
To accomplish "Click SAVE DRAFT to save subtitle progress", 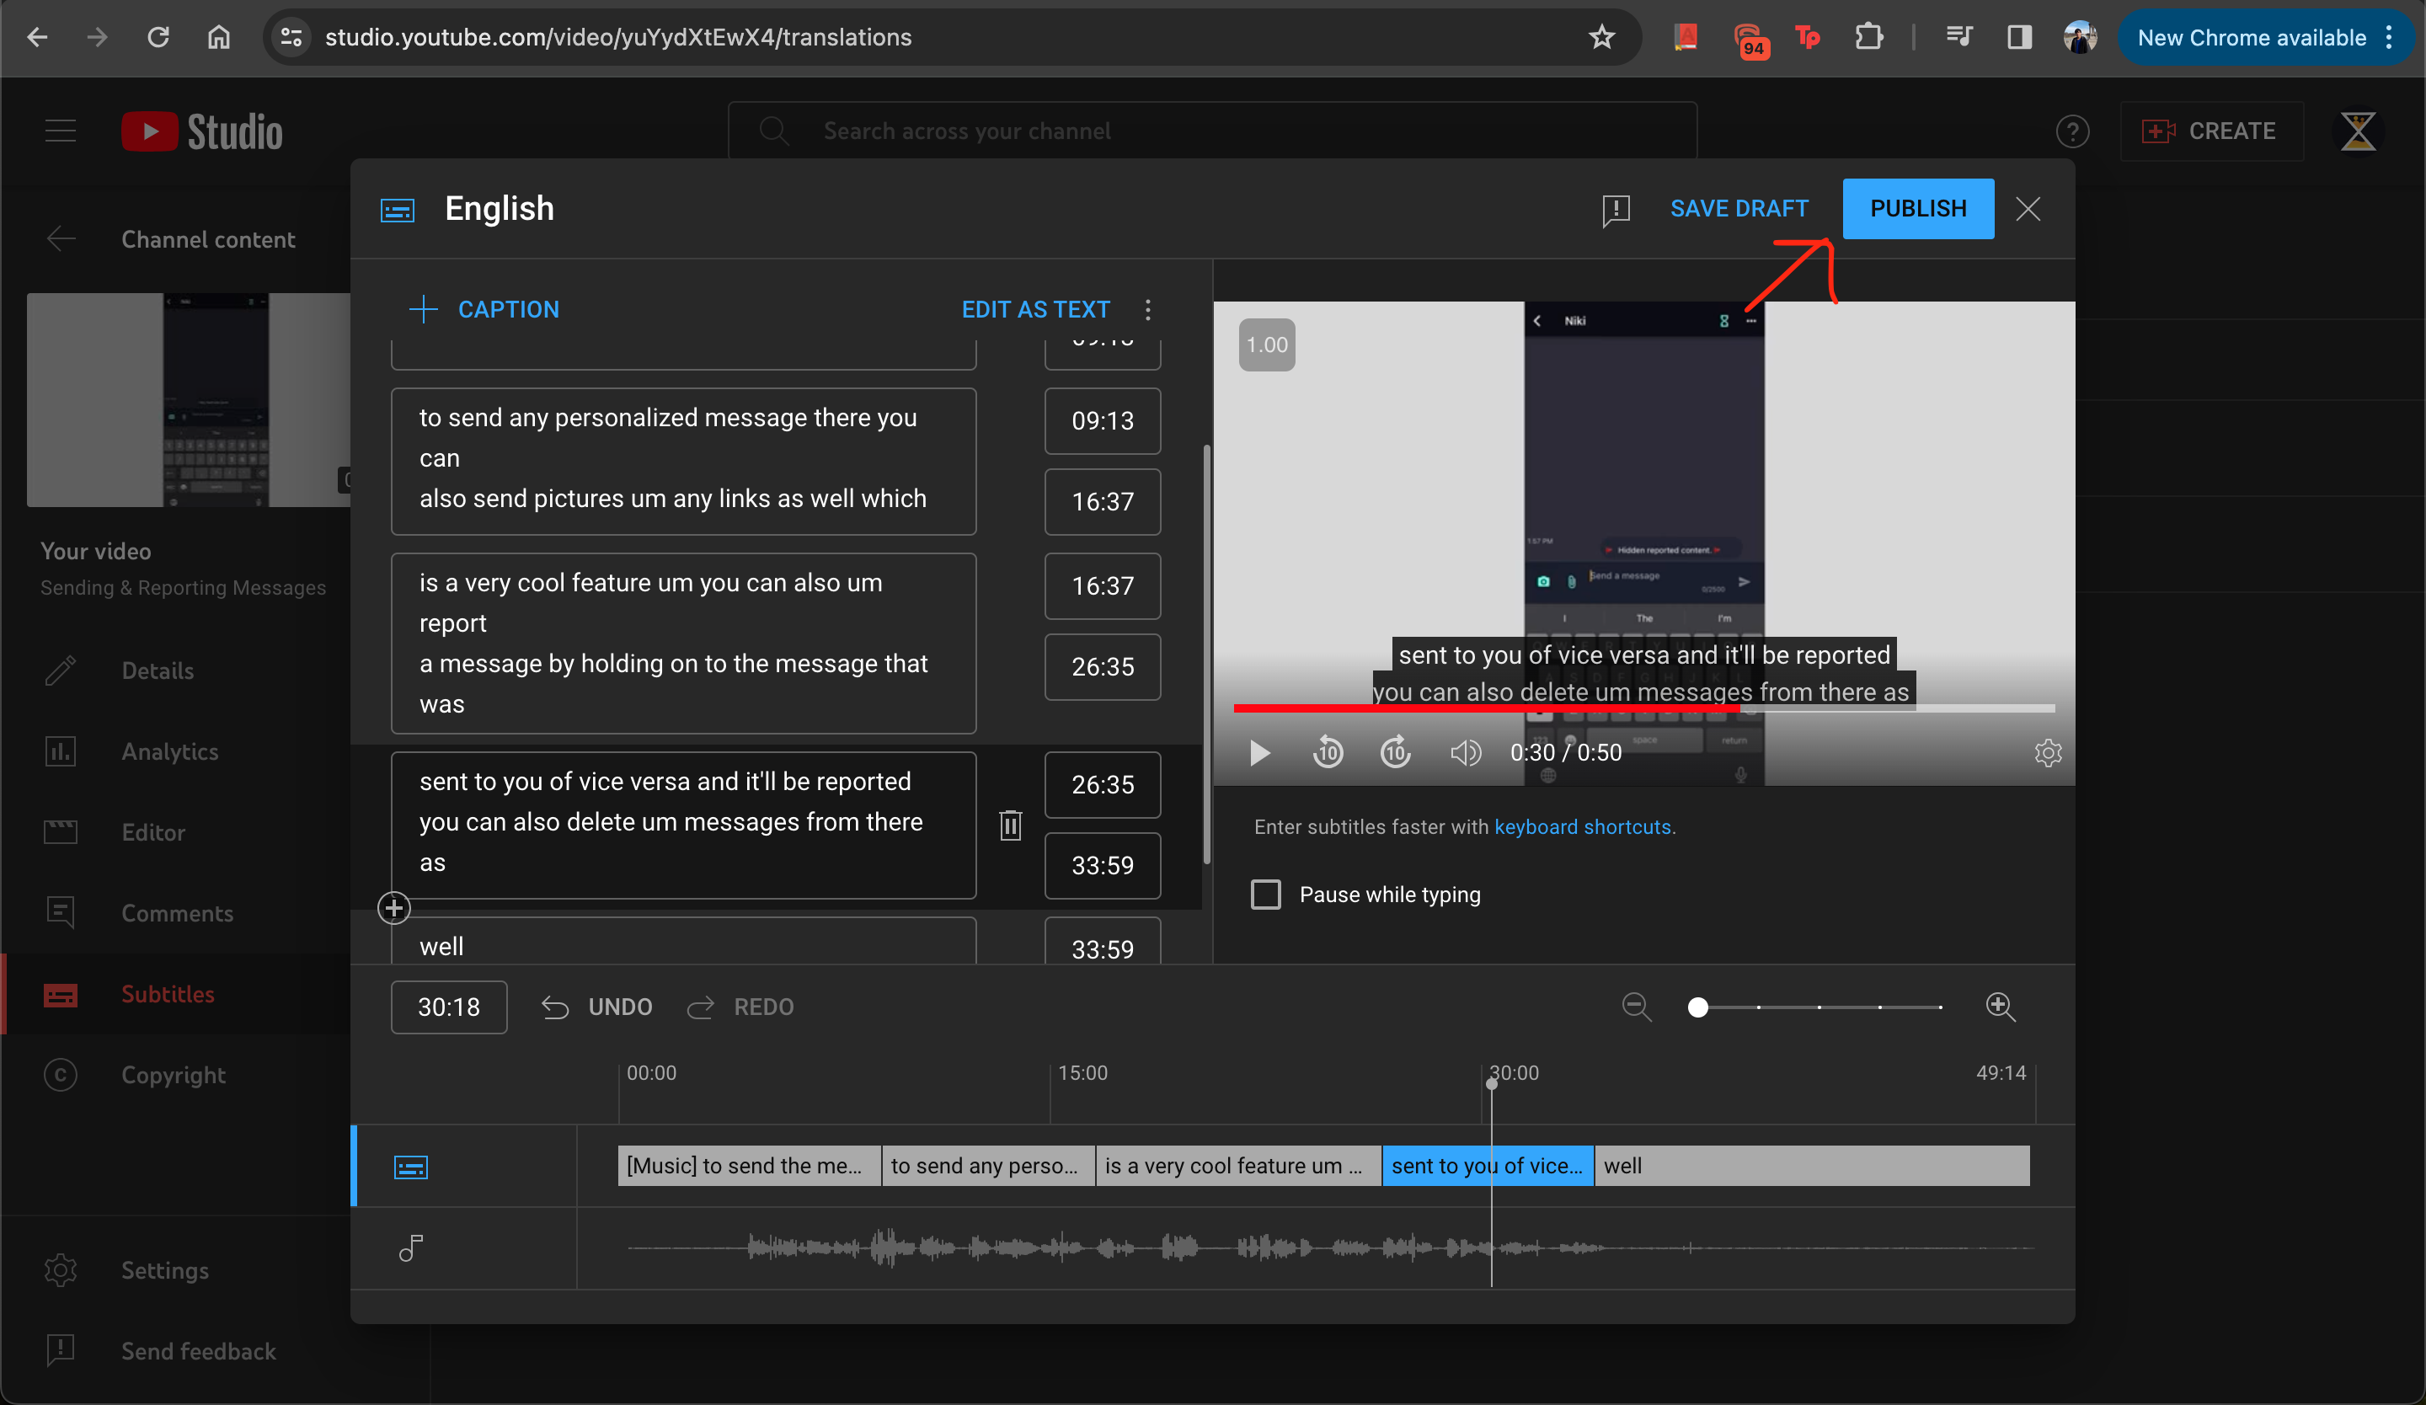I will tap(1740, 207).
